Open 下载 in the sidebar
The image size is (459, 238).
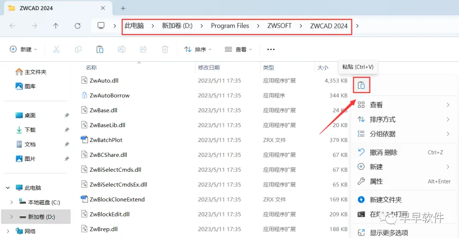pos(25,130)
